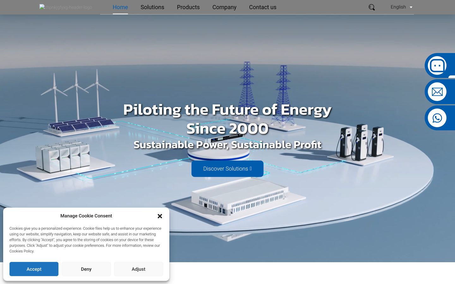The image size is (455, 284).
Task: Click the Discover Solutions button
Action: (x=227, y=169)
